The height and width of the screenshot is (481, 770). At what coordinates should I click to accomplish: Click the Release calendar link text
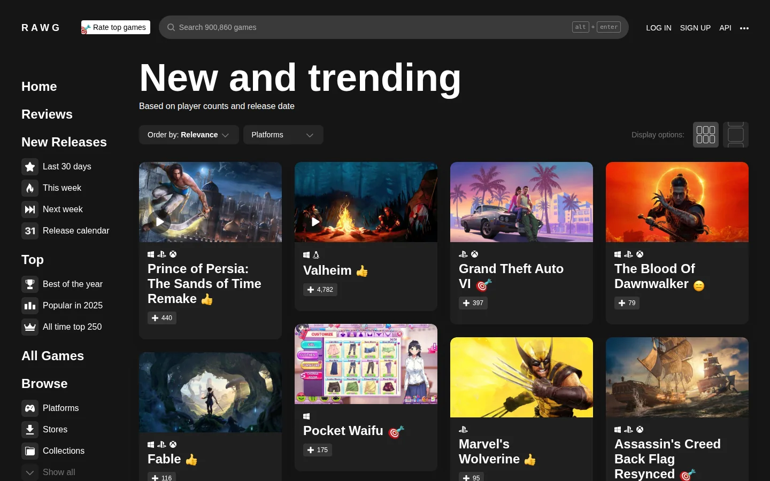click(76, 231)
